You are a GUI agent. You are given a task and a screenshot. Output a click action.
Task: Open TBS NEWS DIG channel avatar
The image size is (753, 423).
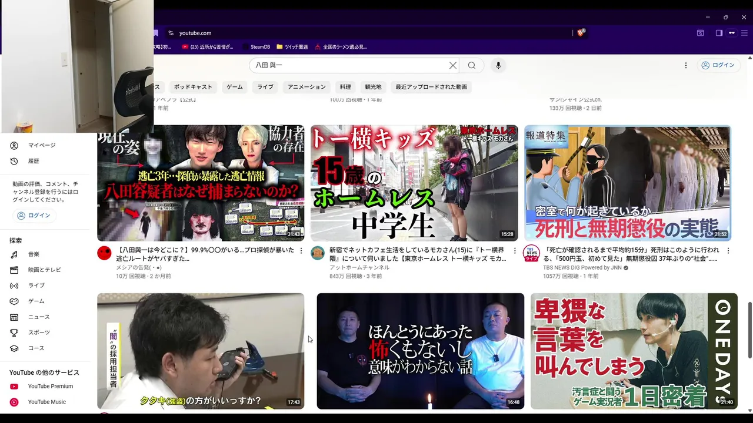click(531, 253)
